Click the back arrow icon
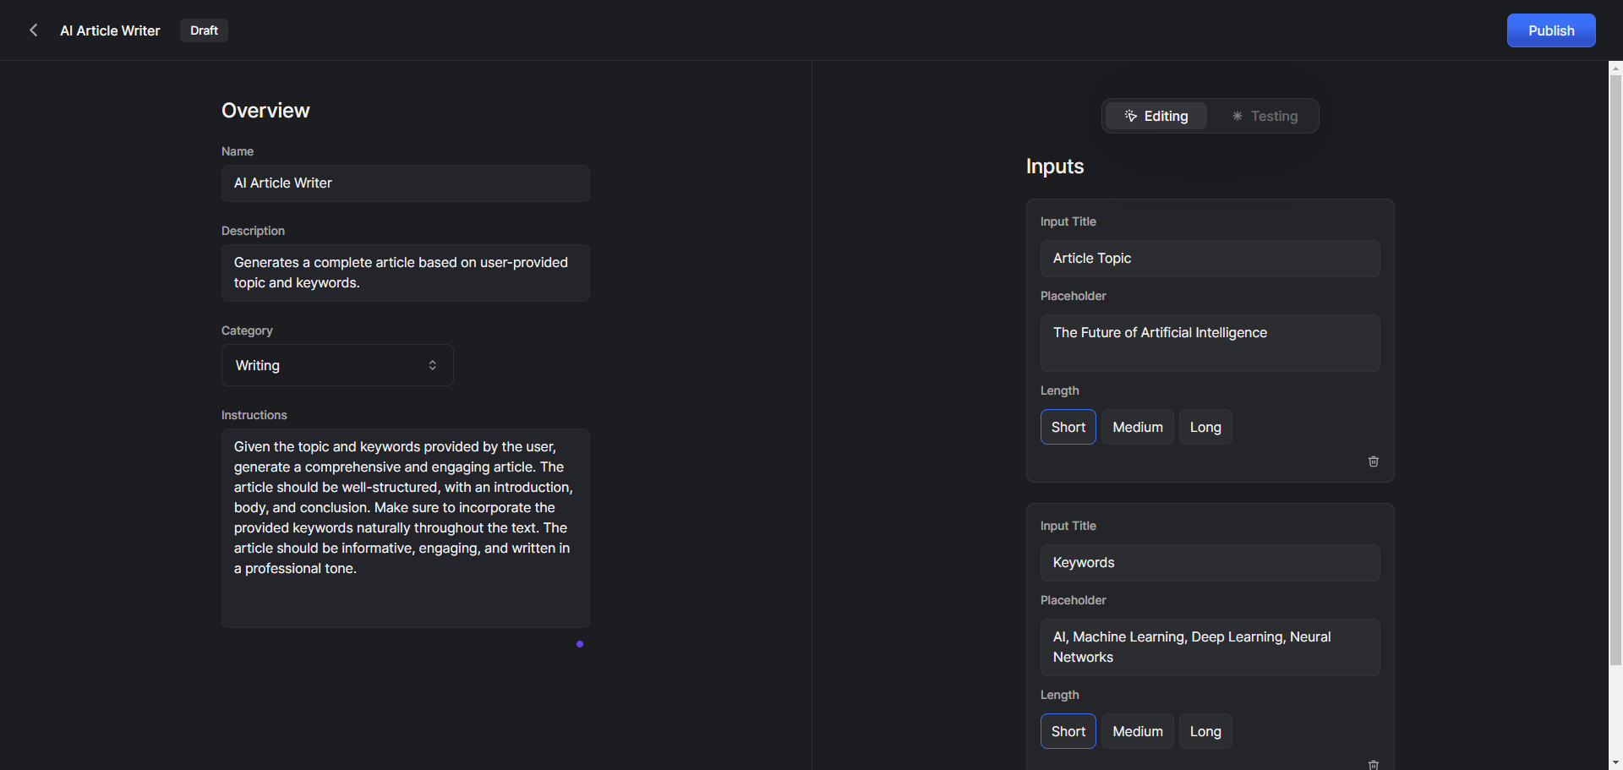This screenshot has width=1623, height=770. [x=34, y=30]
